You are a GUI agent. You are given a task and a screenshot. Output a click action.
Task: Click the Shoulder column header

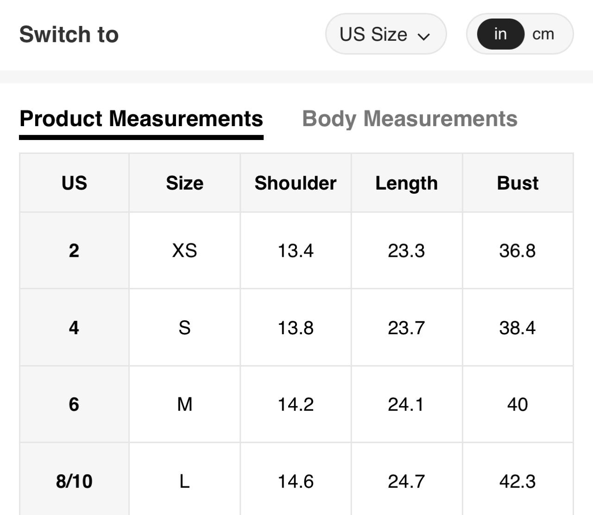[296, 183]
